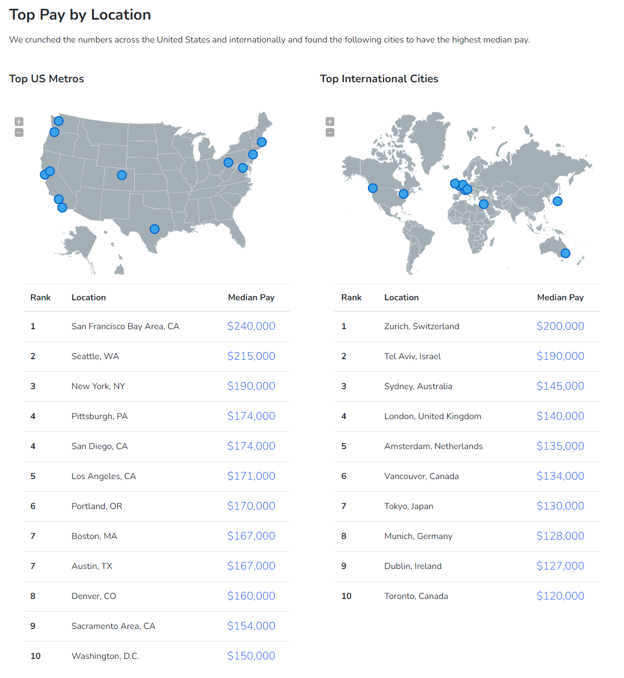Viewport: 624px width, 678px height.
Task: Zoom out on the US metros map
Action: tap(19, 132)
